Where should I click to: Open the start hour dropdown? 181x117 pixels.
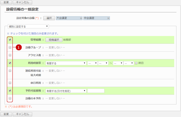92,63
